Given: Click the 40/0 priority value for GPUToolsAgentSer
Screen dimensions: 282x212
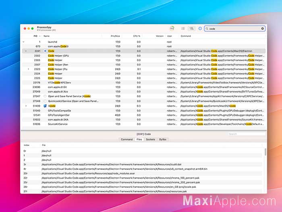Looking at the screenshot, I should (x=118, y=115).
